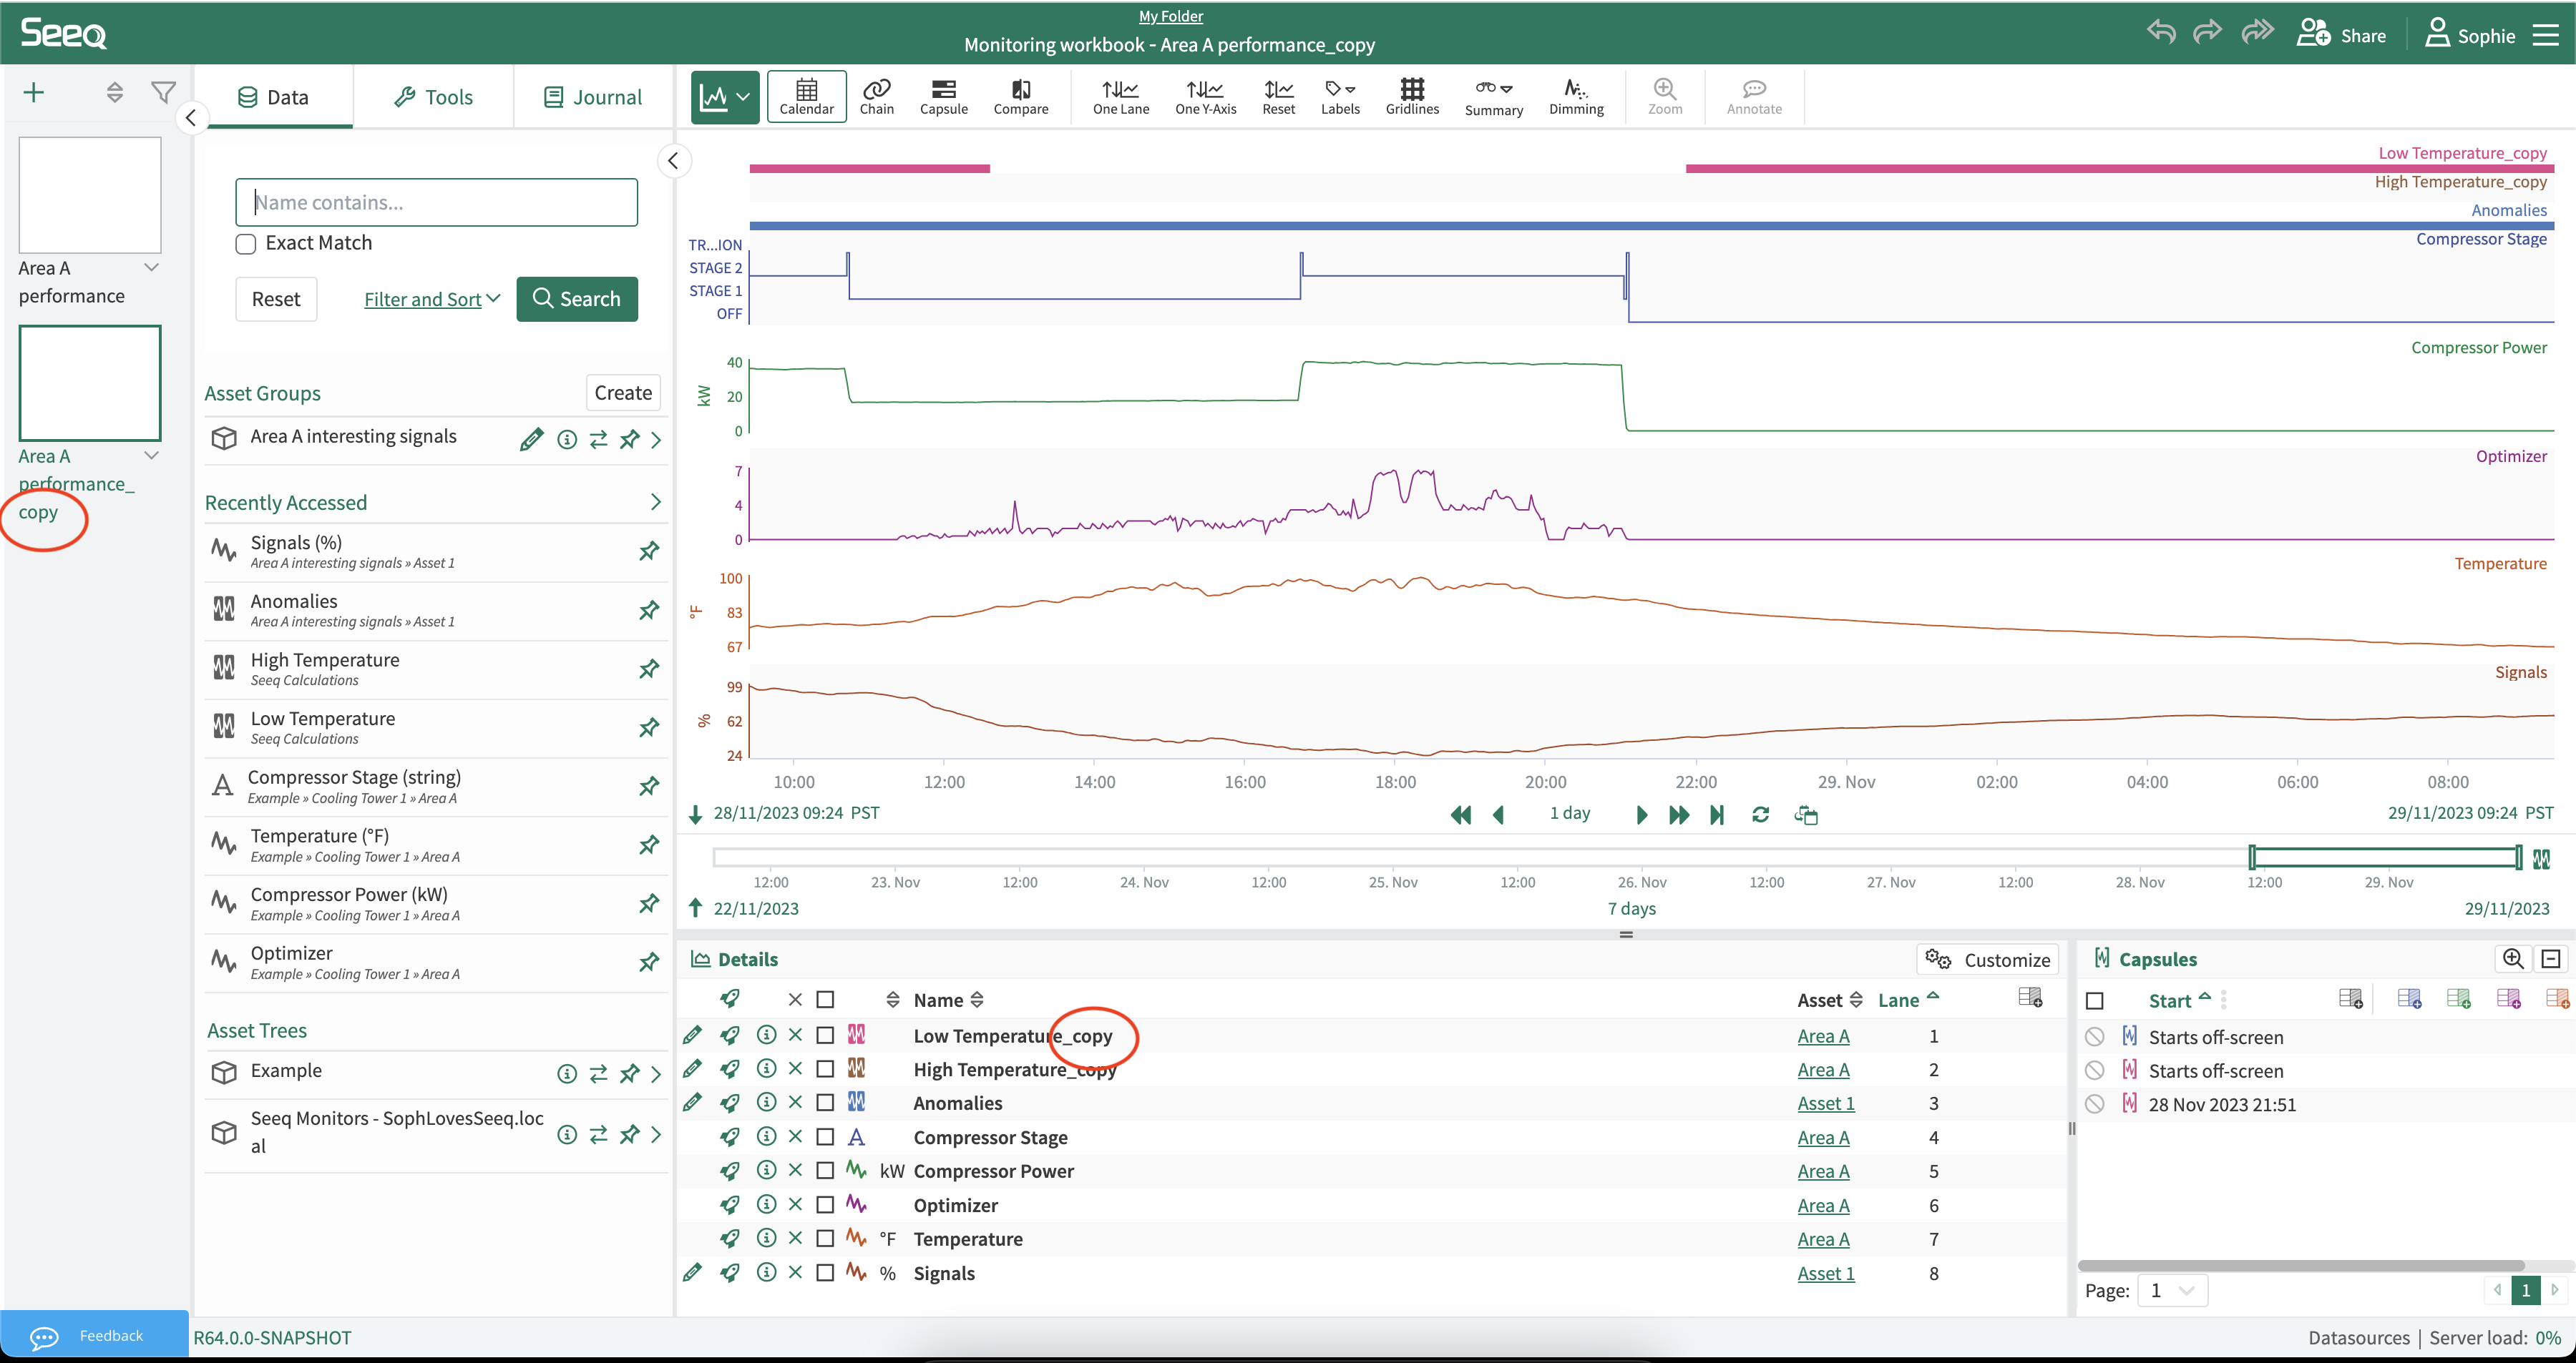
Task: Pin the Optimizer signal in Recently Accessed
Action: click(649, 963)
